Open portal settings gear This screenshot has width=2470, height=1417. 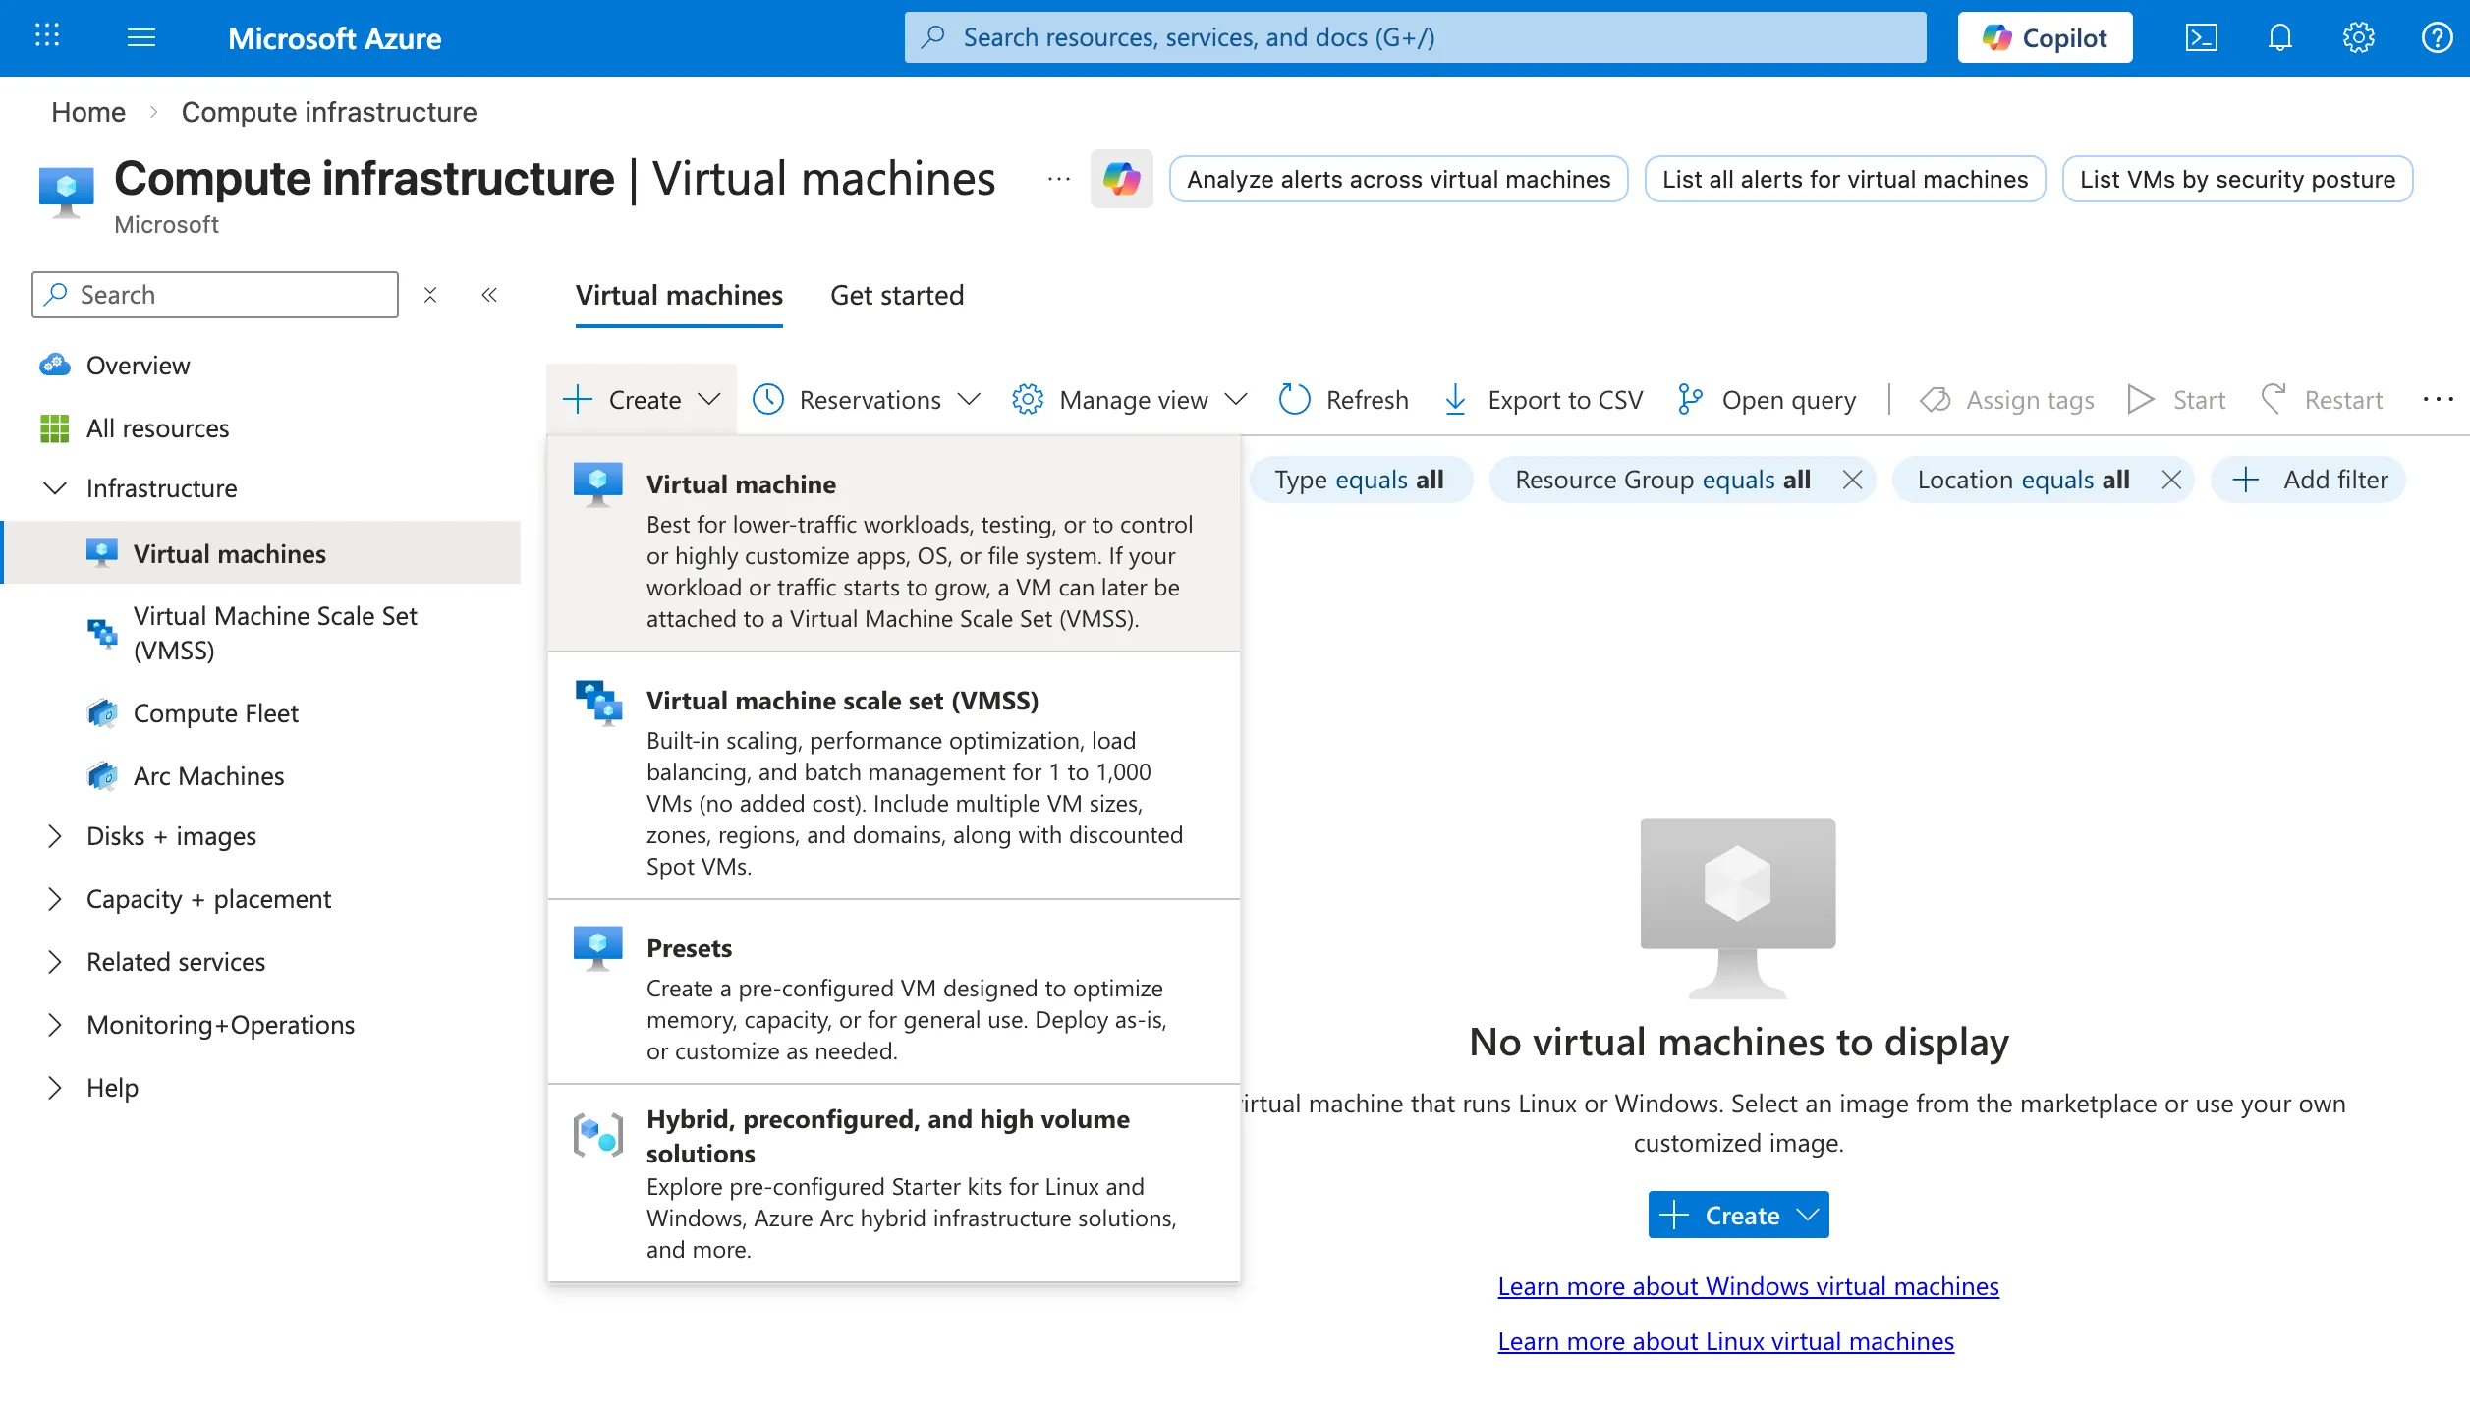tap(2358, 37)
